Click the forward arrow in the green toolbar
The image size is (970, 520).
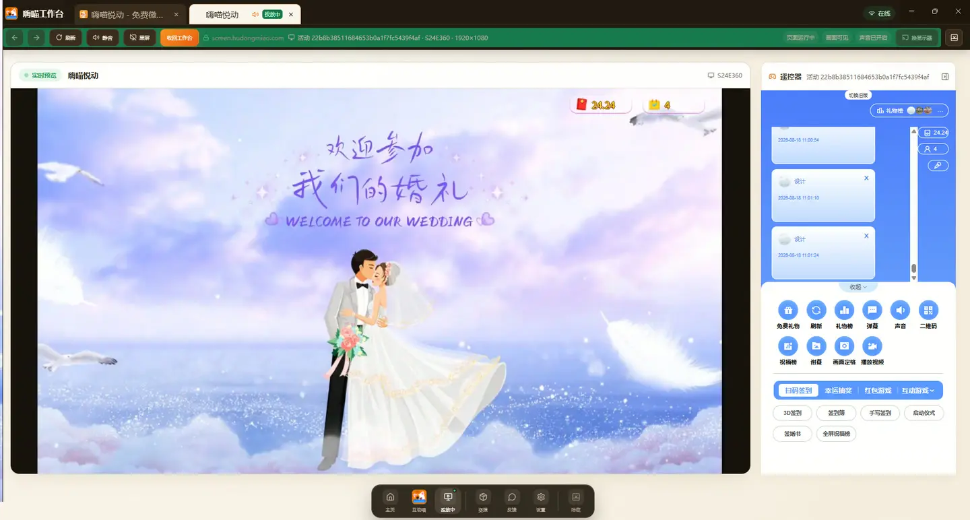tap(36, 38)
